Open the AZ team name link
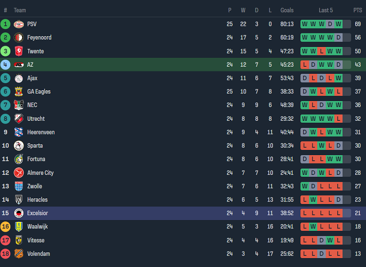The image size is (366, 267). point(30,64)
